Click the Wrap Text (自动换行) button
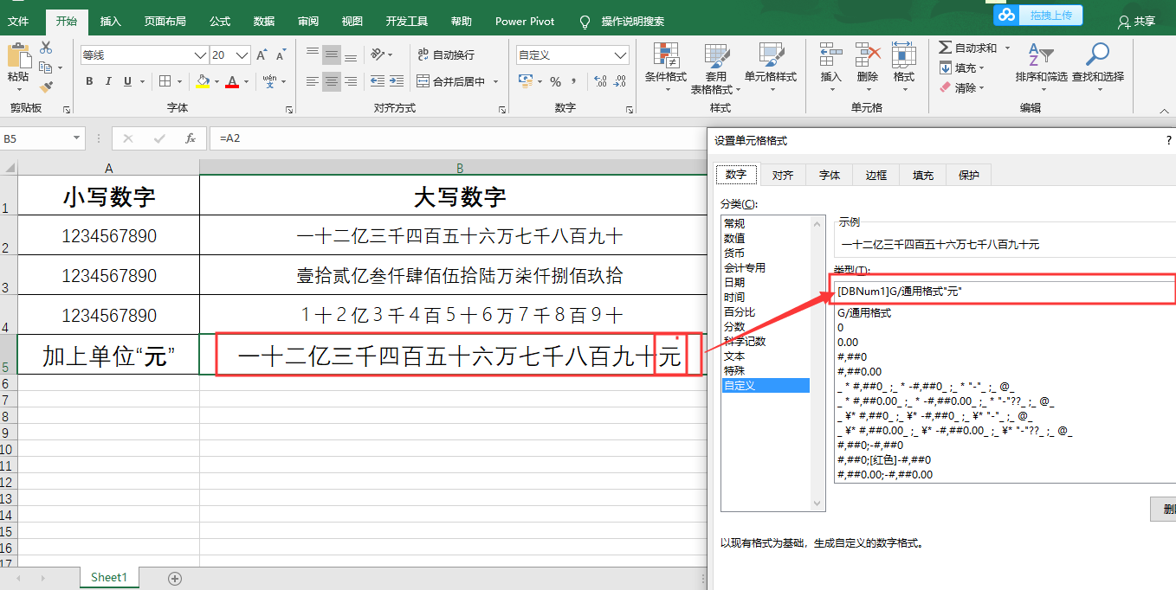 click(x=446, y=55)
